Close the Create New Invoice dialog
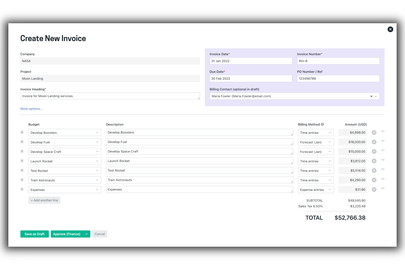 [x=390, y=29]
